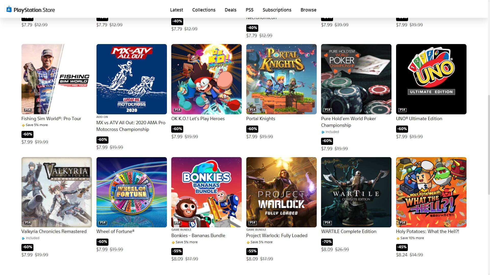
Task: Click the PS4 badge on WARTILE cover
Action: (x=327, y=223)
